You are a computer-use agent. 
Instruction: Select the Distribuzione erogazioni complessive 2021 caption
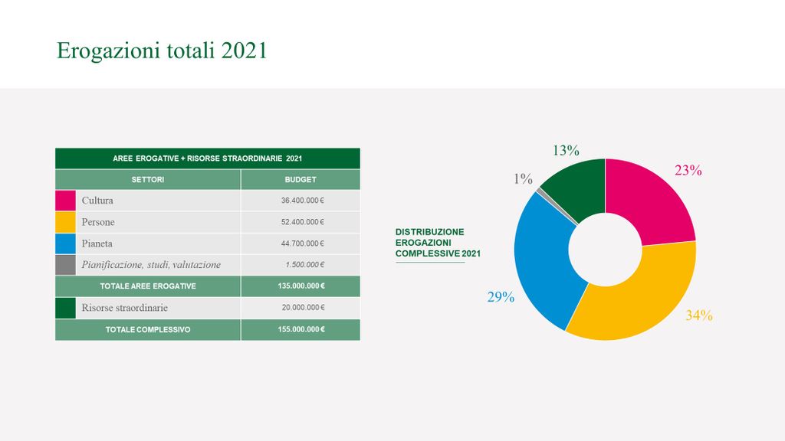(438, 243)
